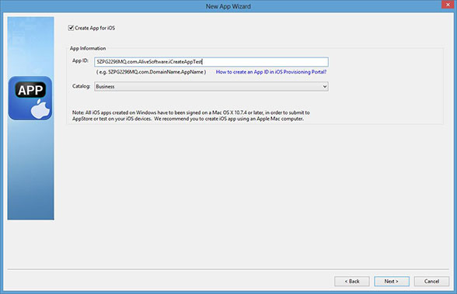The height and width of the screenshot is (294, 457).
Task: Click the 'App Information' group label
Action: pyautogui.click(x=88, y=48)
